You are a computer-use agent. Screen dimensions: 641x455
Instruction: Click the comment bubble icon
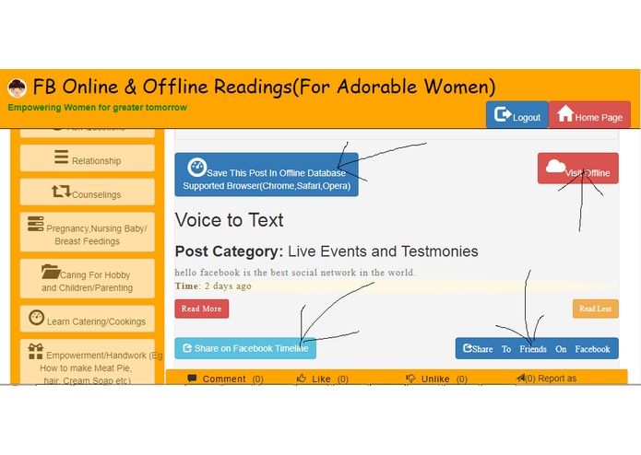[192, 379]
